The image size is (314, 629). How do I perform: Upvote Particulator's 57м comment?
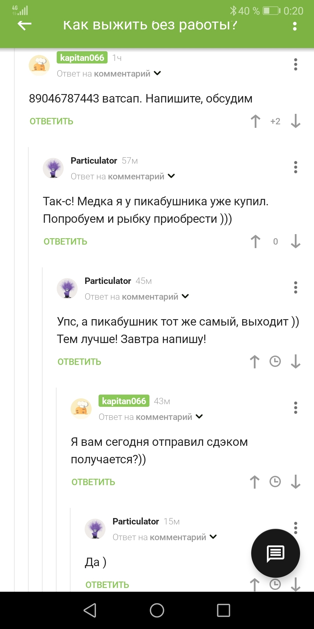256,241
